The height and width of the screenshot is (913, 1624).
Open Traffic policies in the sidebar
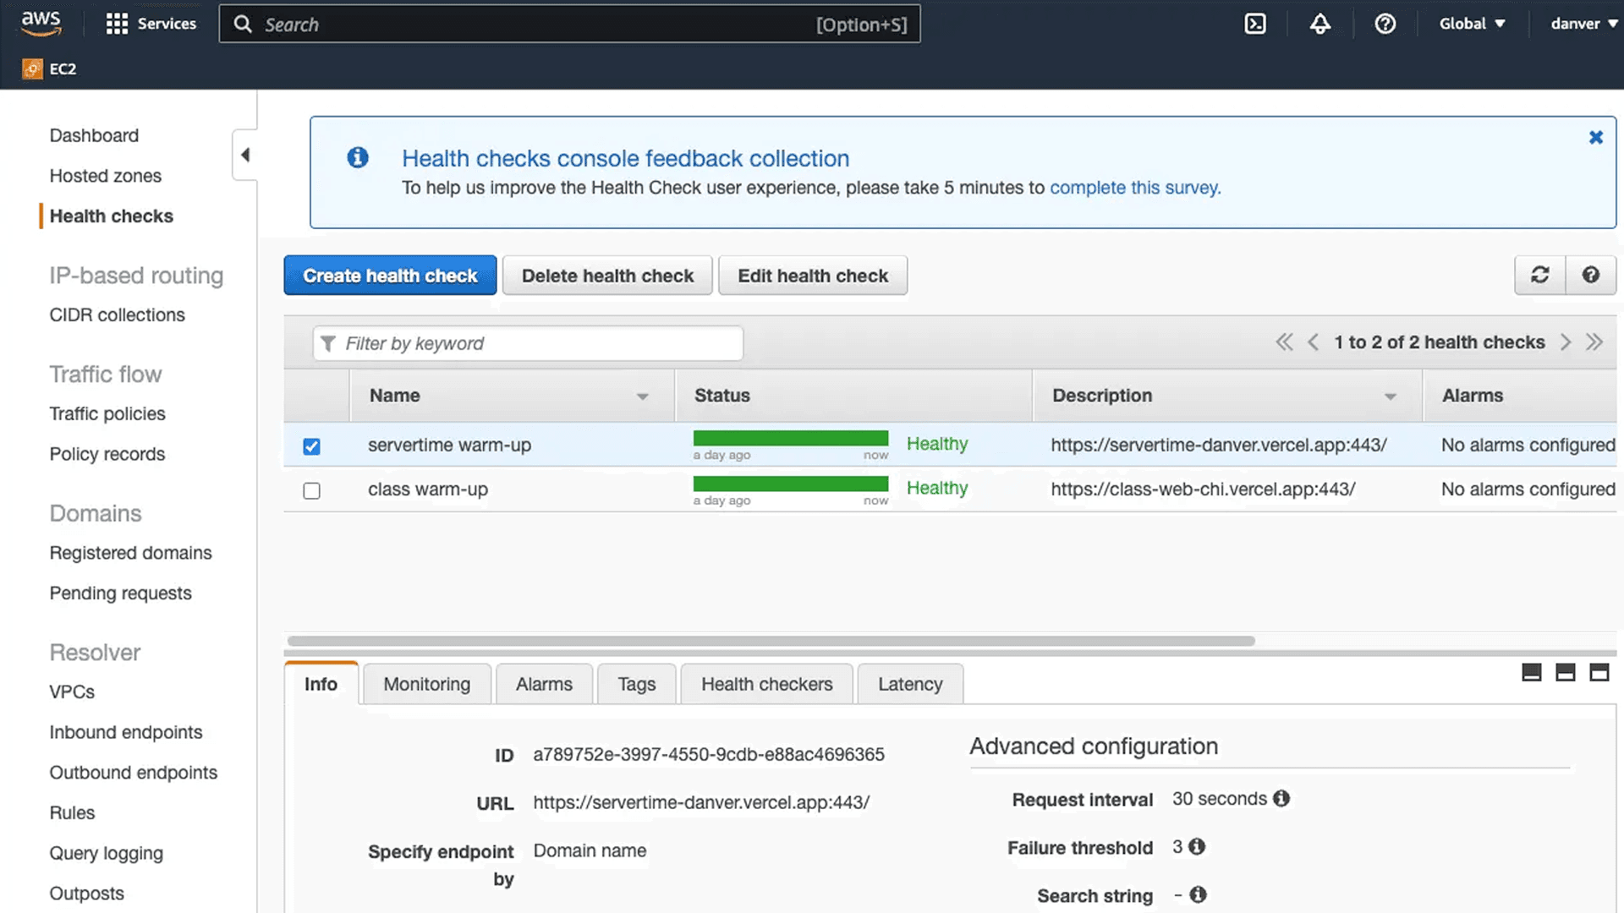107,413
